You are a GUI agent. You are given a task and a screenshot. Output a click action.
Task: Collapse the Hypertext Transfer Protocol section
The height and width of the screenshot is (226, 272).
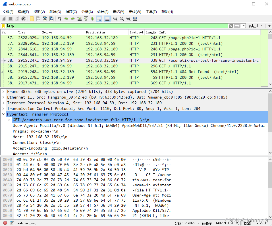coord(3,114)
